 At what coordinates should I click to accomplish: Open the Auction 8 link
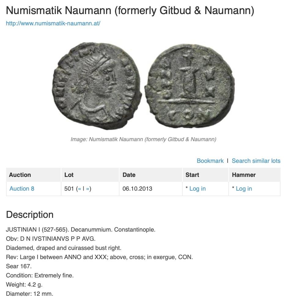coord(22,189)
